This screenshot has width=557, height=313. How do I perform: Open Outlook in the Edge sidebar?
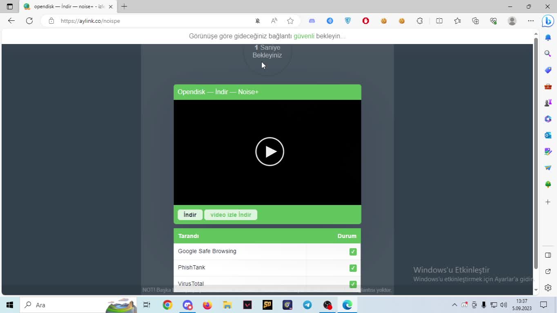pos(548,135)
